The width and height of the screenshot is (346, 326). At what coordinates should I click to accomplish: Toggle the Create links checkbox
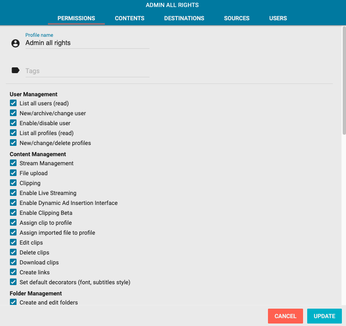tap(13, 272)
